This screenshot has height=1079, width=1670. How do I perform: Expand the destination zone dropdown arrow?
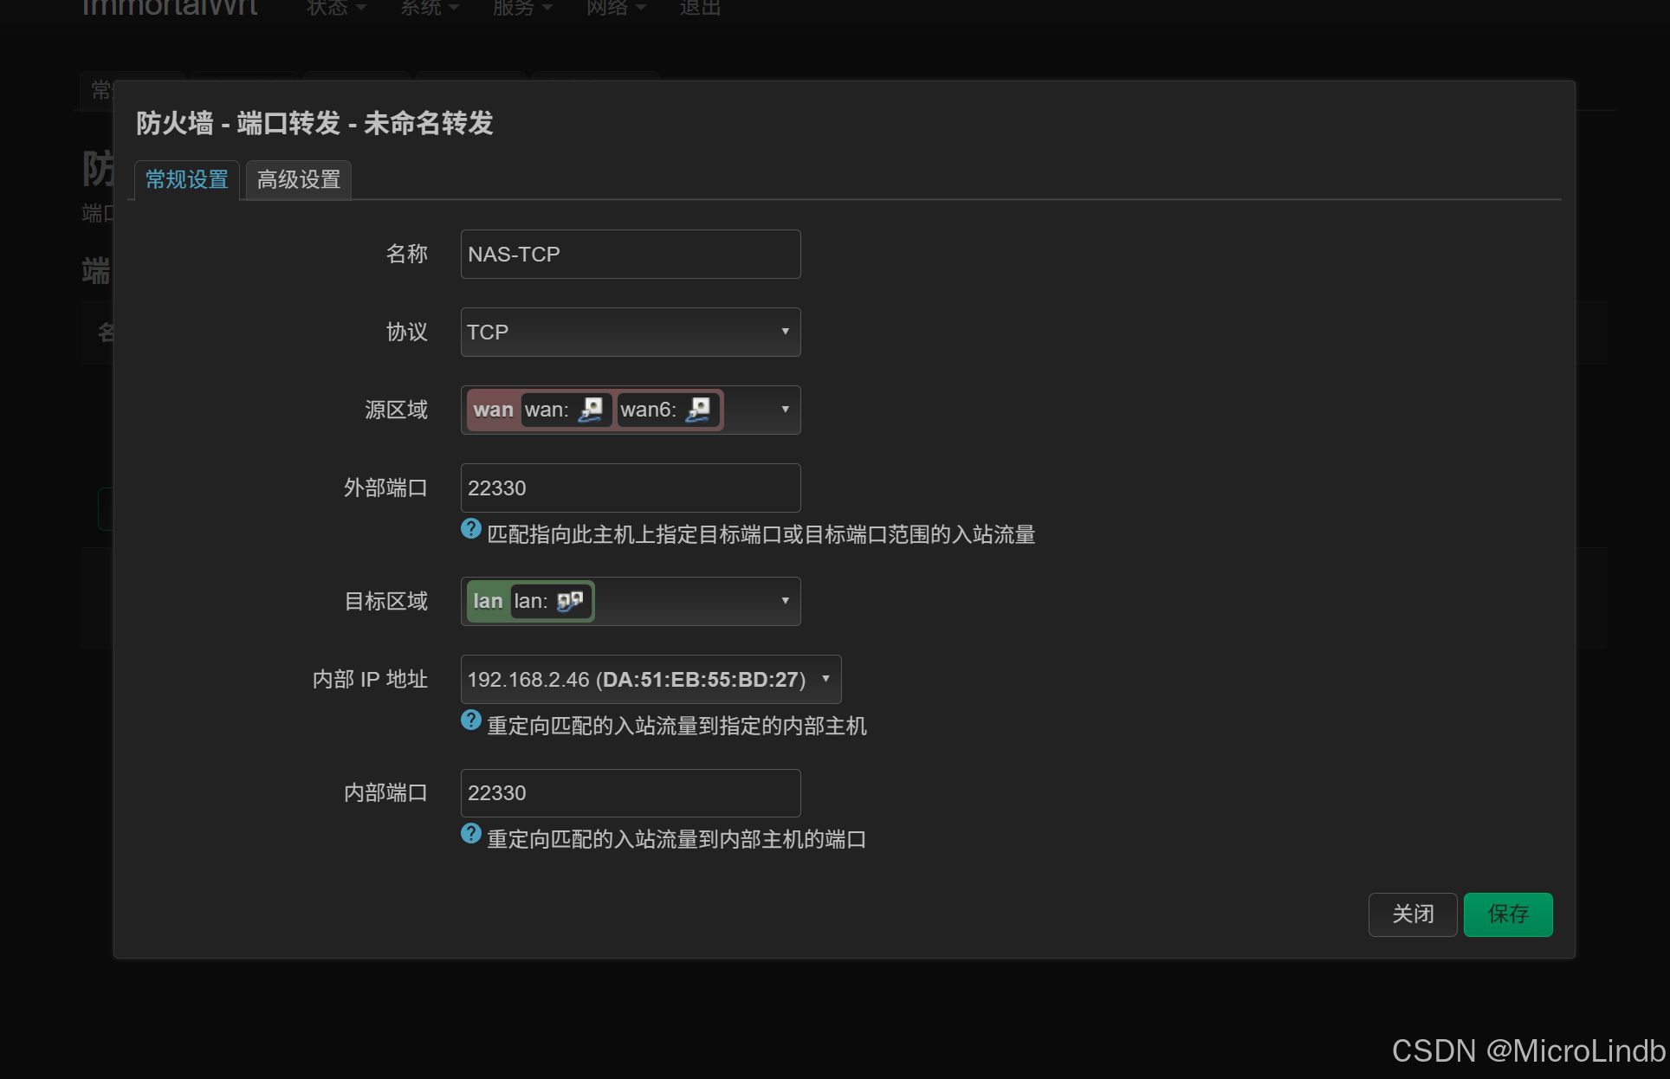point(785,601)
